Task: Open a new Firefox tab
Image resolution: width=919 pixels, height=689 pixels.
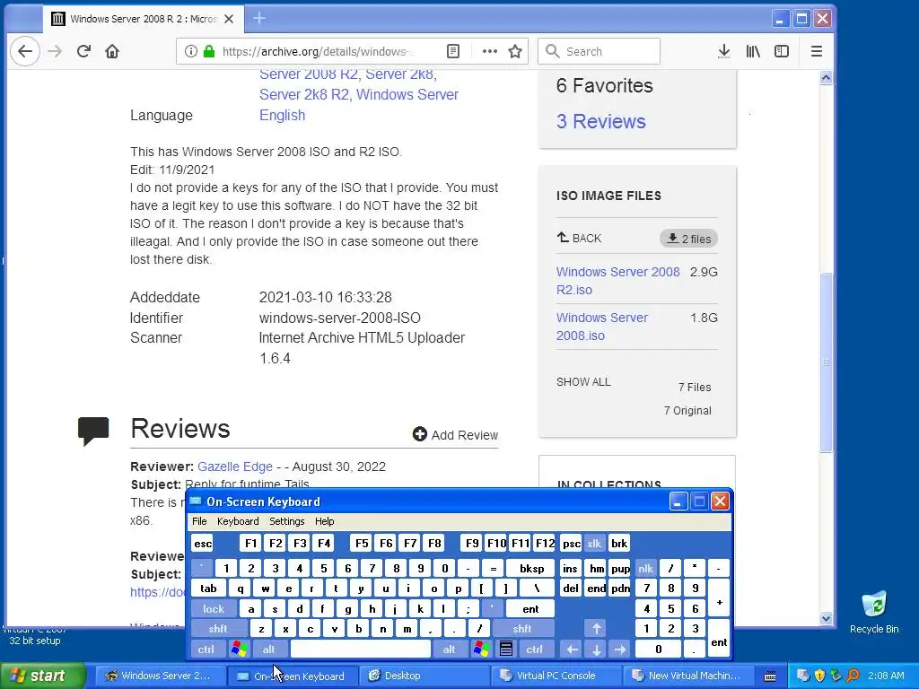Action: point(259,19)
